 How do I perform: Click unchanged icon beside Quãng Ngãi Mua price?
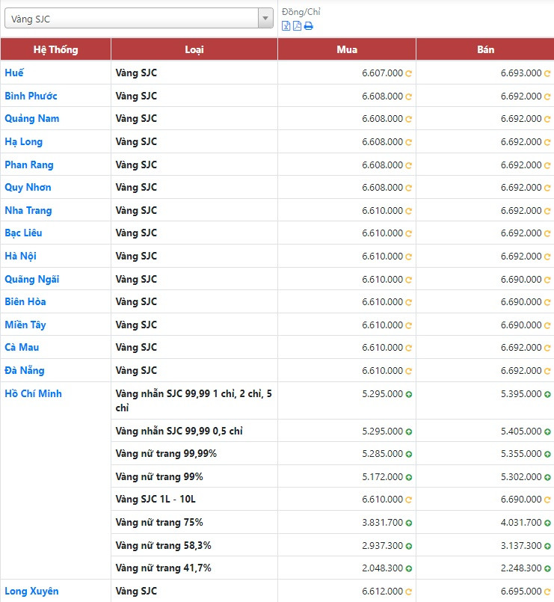[x=408, y=280]
